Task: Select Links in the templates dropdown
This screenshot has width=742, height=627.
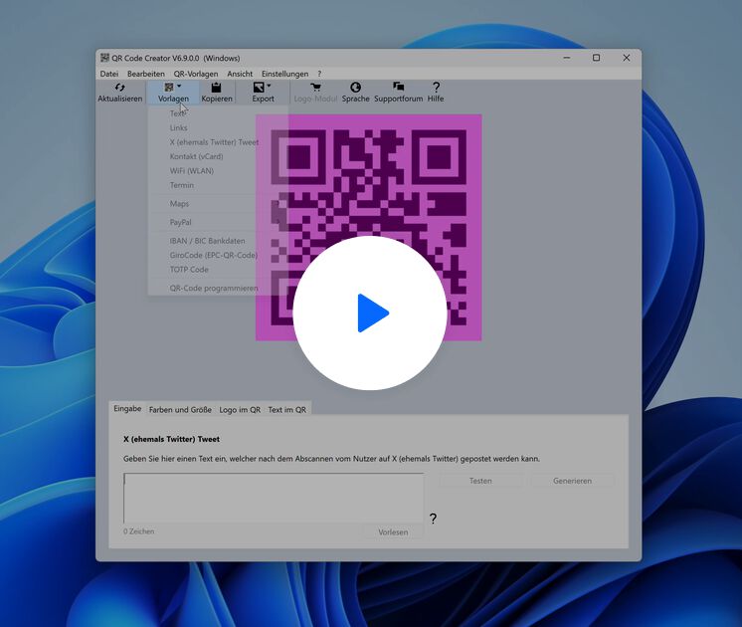Action: tap(218, 127)
